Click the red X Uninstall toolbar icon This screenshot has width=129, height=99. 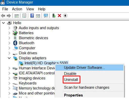click(x=59, y=16)
